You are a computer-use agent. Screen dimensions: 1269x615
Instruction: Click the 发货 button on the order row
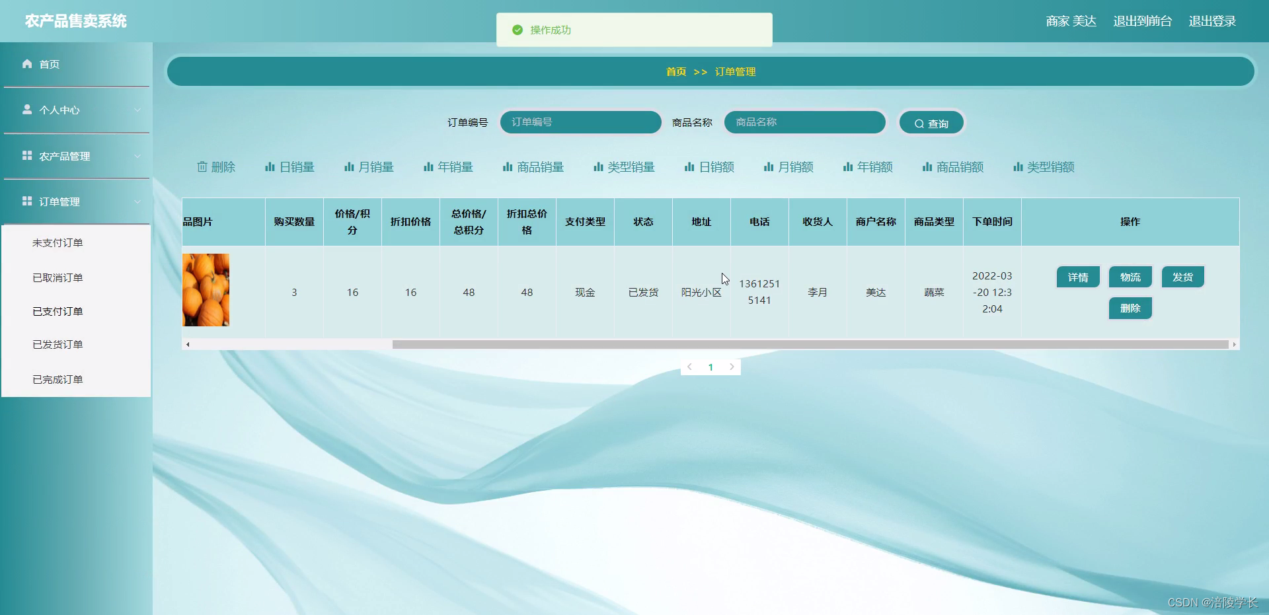[x=1182, y=277]
